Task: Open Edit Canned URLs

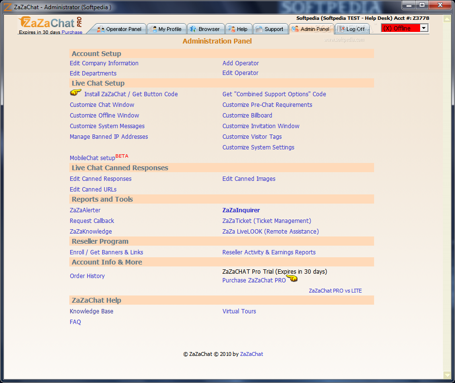Action: [93, 190]
